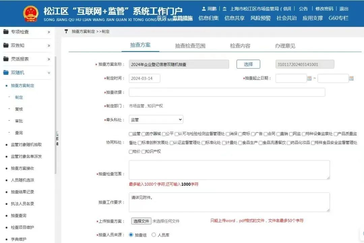Click the 双随机 open folder icon
Viewport: 364px width, 243px height.
click(x=6, y=73)
